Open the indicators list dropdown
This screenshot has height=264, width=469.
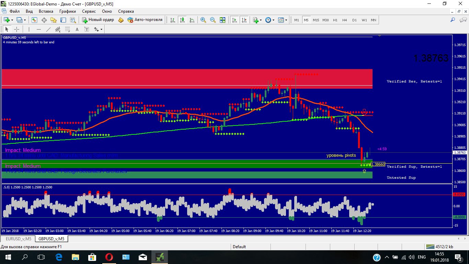pos(261,20)
